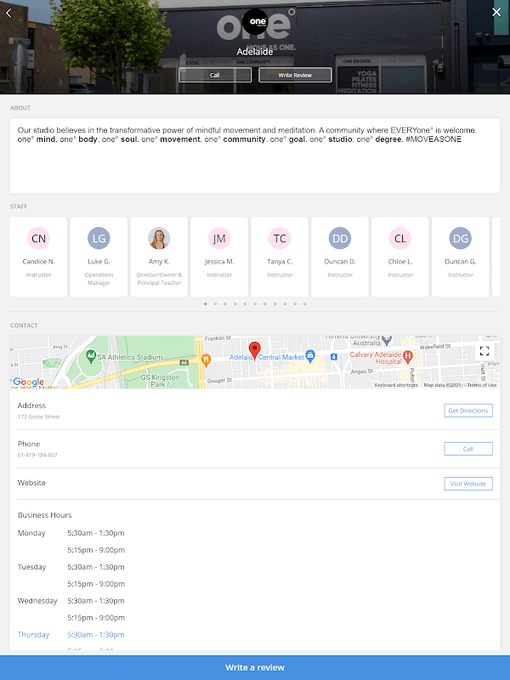510x680 pixels.
Task: Click Wednesday in business hours
Action: tap(37, 601)
